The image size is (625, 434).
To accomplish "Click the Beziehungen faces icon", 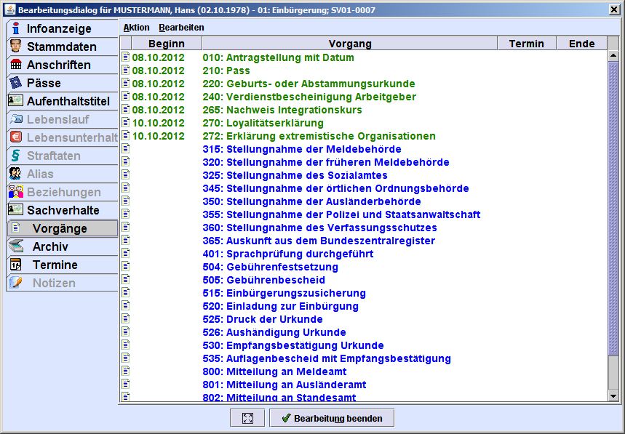I will (x=16, y=191).
